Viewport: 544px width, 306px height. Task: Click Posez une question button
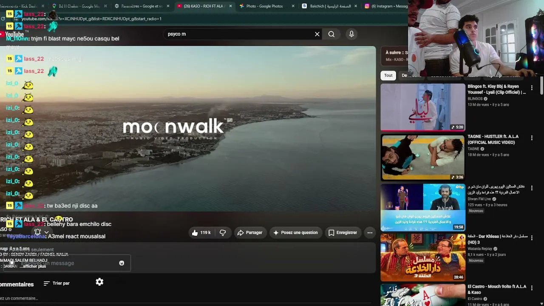coord(295,232)
